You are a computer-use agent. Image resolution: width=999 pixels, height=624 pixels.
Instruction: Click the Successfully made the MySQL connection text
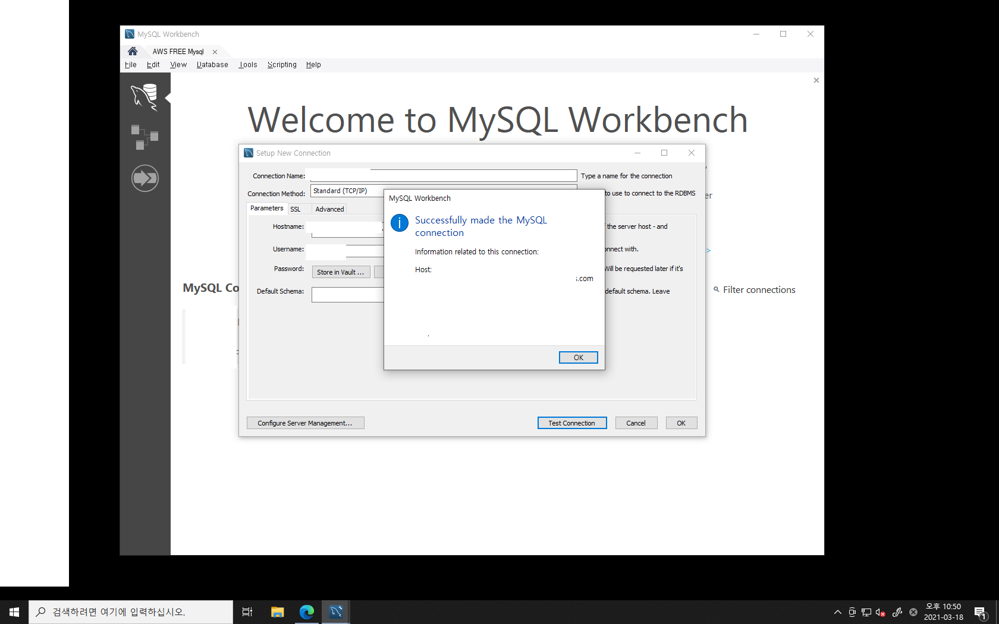[480, 226]
